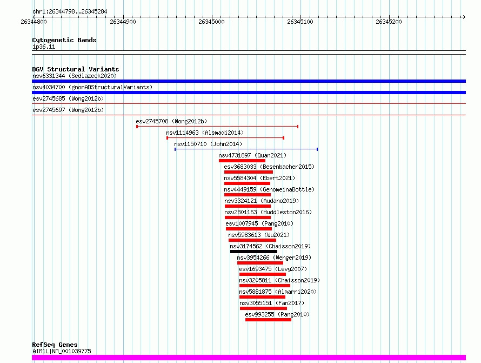481x363 pixels.
Task: Open the nsv5983613 (Wu2021) label
Action: 259,235
